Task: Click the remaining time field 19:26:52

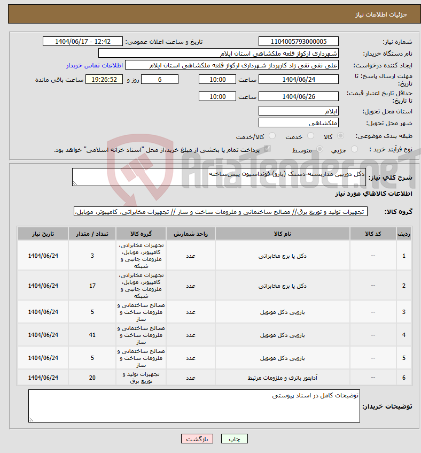Action: click(x=104, y=79)
